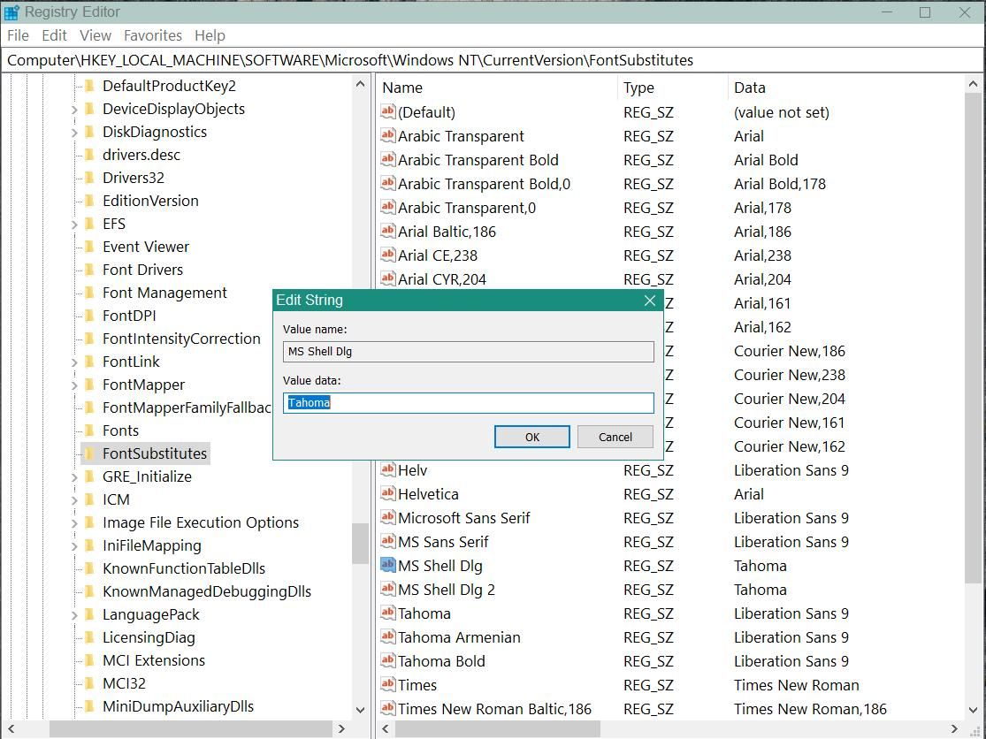Expand the DeviceDisplayObjects key
The image size is (986, 739).
pos(74,110)
